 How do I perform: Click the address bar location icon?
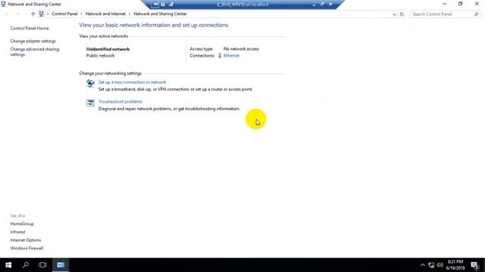coord(41,14)
